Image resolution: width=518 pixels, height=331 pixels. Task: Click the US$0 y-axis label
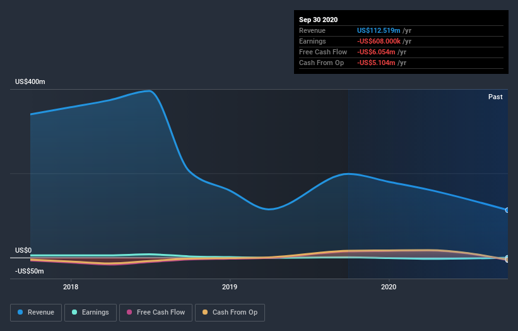coord(23,250)
